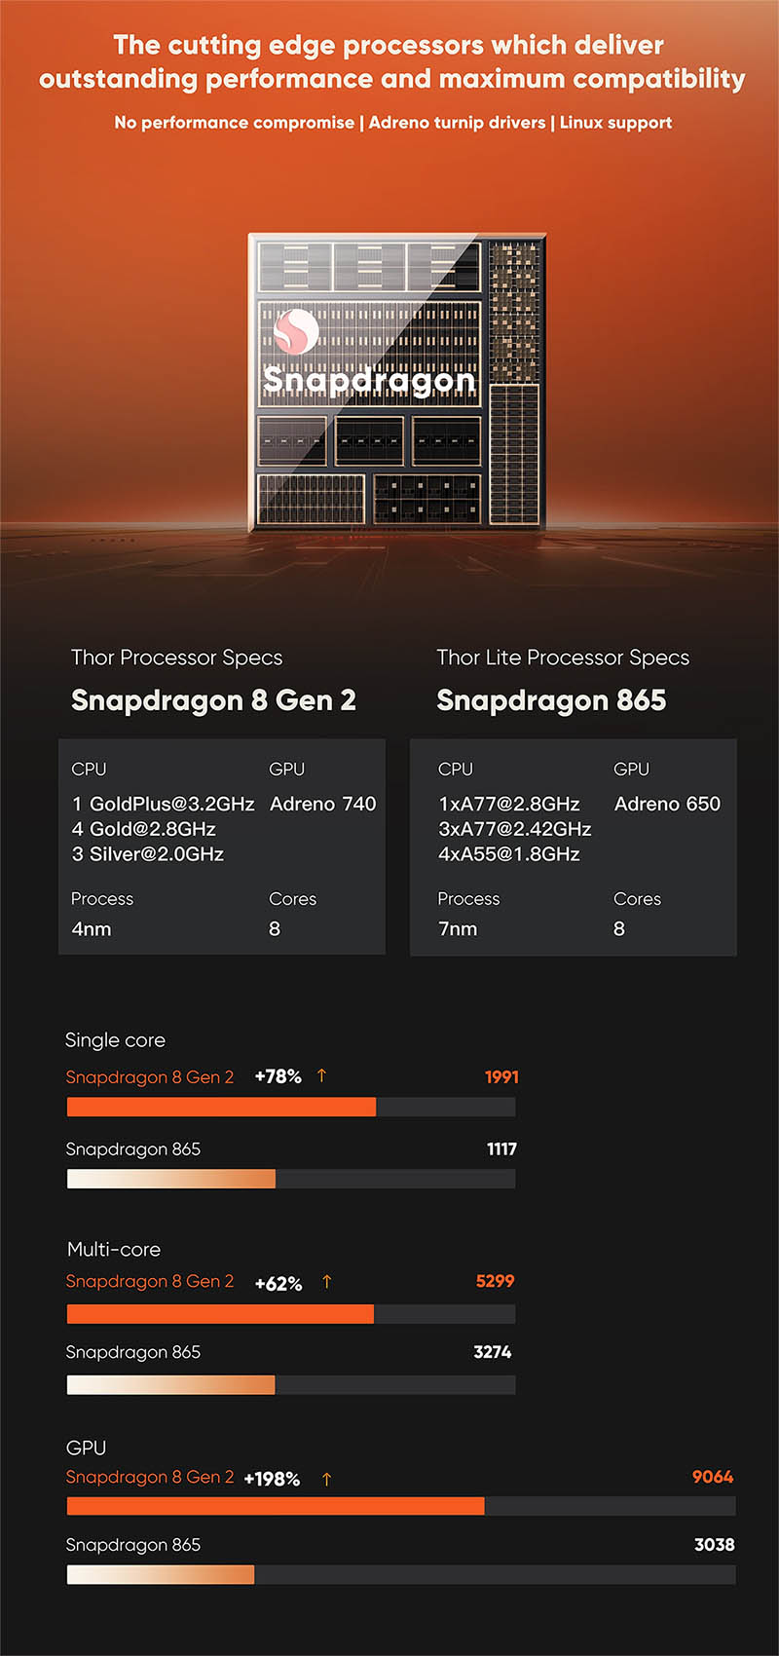Click the Thor Processor Specs label
The height and width of the screenshot is (1656, 779).
[x=176, y=658]
